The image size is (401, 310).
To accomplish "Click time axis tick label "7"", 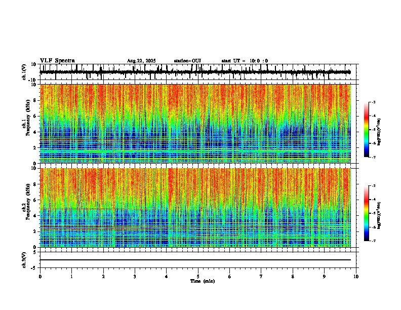I will tap(261, 277).
